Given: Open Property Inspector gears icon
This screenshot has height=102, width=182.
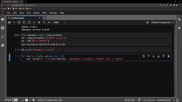Looking at the screenshot, I should point(179,19).
